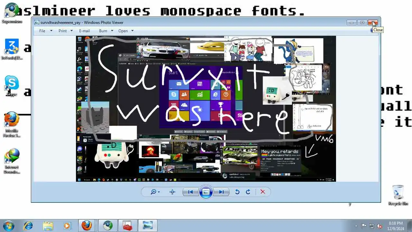Open the Windows Start menu orb

pos(9,226)
